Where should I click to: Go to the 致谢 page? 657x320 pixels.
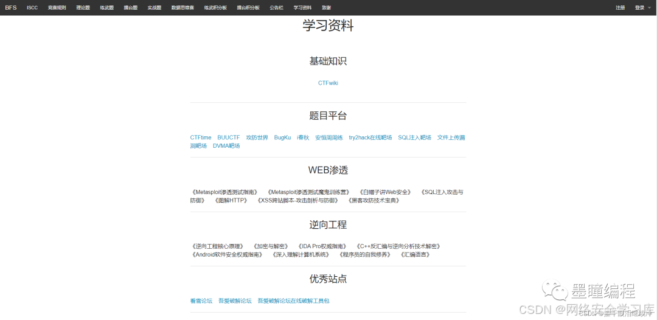point(326,7)
